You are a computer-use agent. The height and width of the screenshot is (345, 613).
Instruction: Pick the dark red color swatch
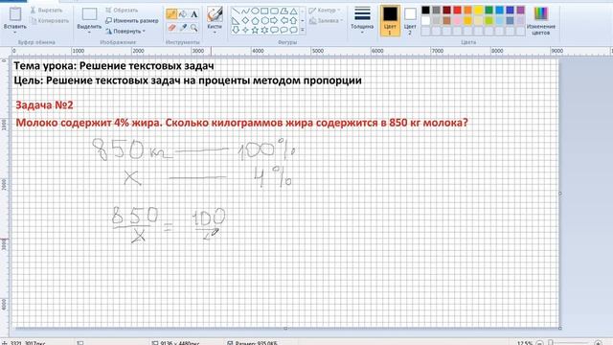point(447,10)
